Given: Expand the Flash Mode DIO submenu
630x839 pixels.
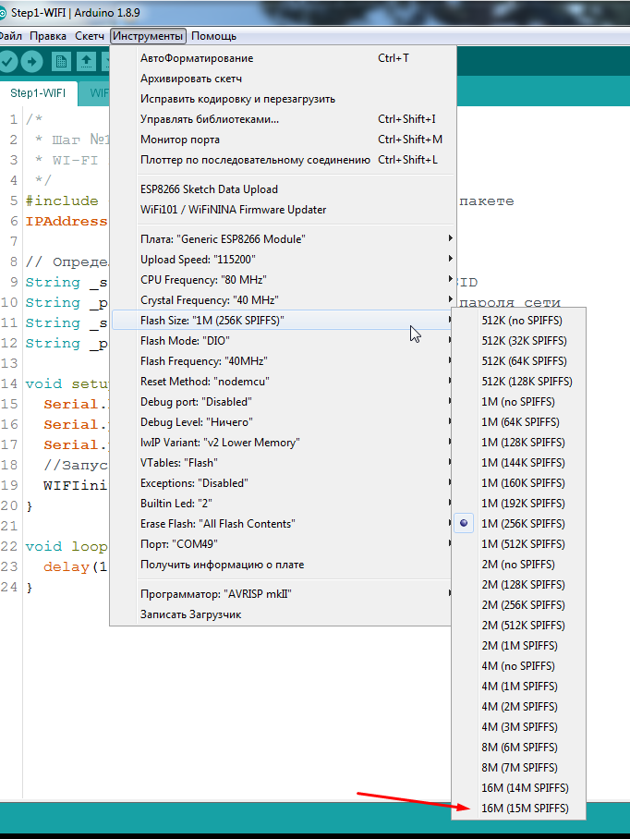Looking at the screenshot, I should point(284,341).
